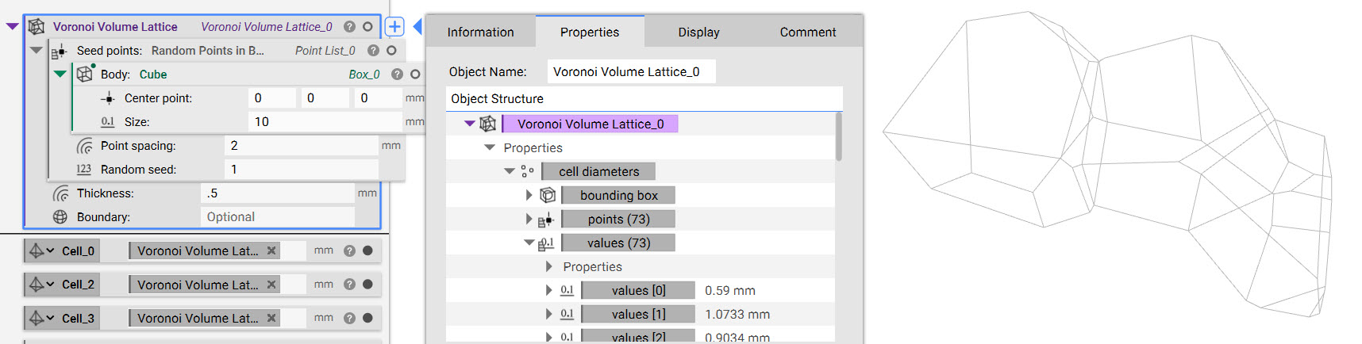This screenshot has height=344, width=1362.
Task: Edit the Thickness value .5
Action: pyautogui.click(x=278, y=193)
